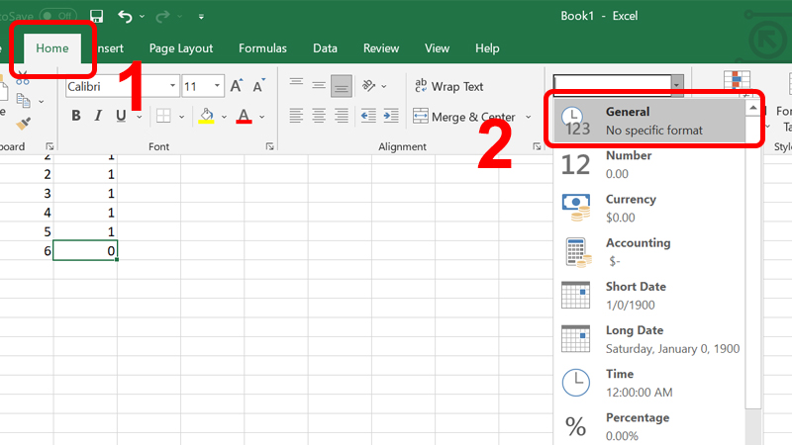Toggle Bold formatting
Image resolution: width=792 pixels, height=445 pixels.
tap(76, 116)
